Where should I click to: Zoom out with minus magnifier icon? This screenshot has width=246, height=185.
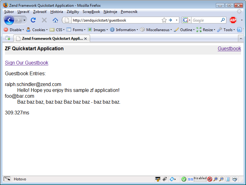[221, 179]
